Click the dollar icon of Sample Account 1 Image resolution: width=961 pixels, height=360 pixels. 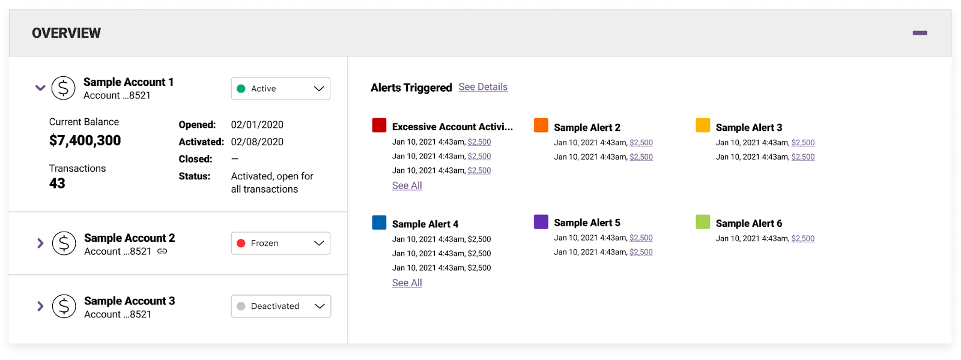pyautogui.click(x=63, y=88)
